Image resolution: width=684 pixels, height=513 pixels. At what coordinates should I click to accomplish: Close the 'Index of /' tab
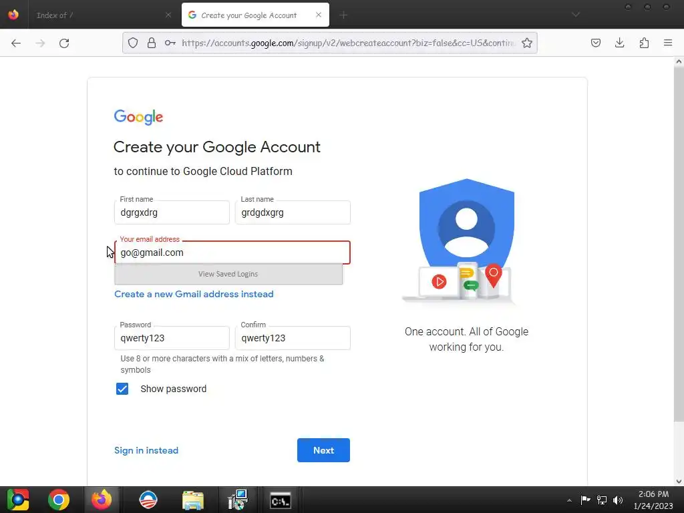168,15
